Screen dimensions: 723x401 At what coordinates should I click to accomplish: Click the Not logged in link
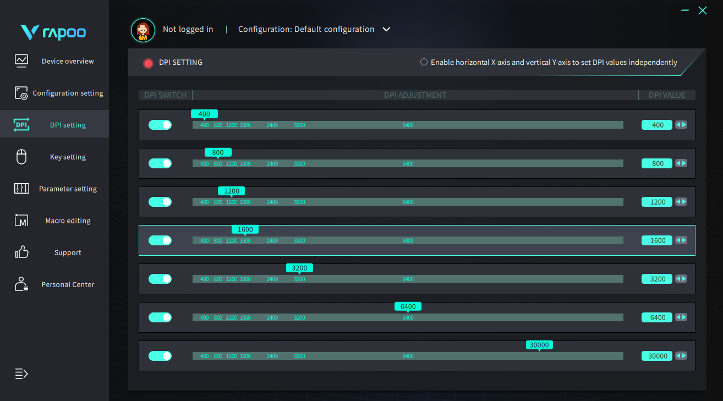188,29
